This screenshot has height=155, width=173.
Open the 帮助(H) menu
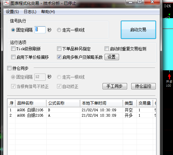[x=48, y=12]
